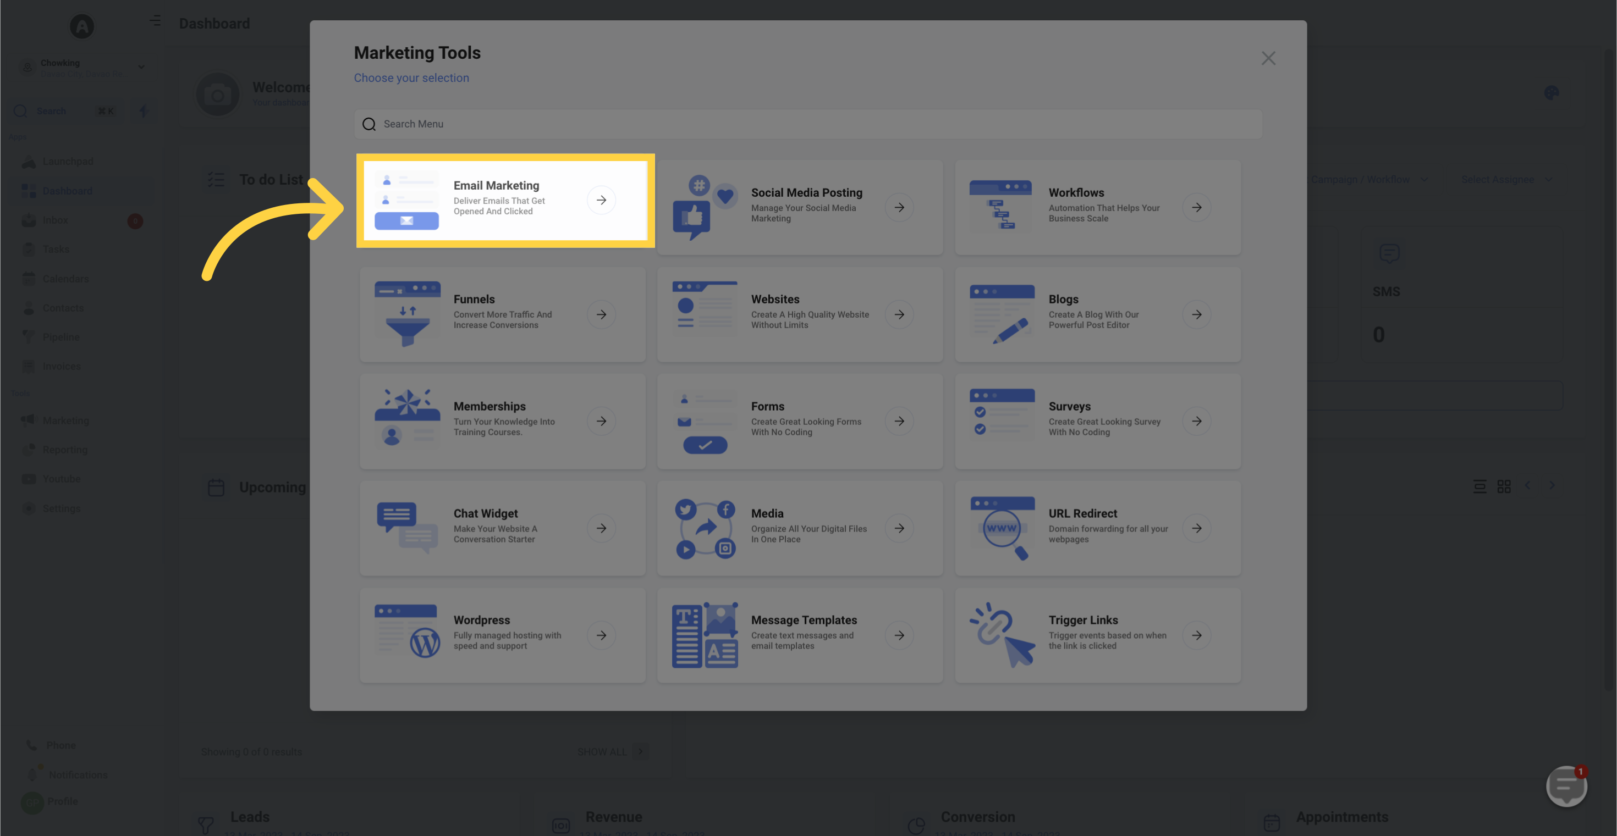Viewport: 1617px width, 836px height.
Task: Click the Choose your selection subtitle
Action: (411, 77)
